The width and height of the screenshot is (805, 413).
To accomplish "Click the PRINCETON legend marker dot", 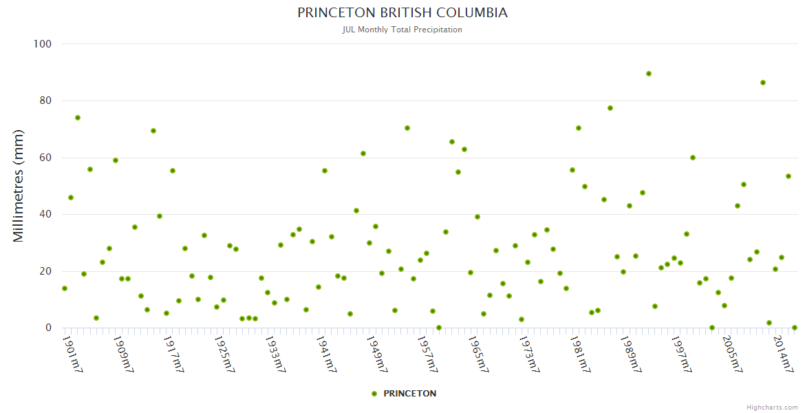I will tap(374, 394).
